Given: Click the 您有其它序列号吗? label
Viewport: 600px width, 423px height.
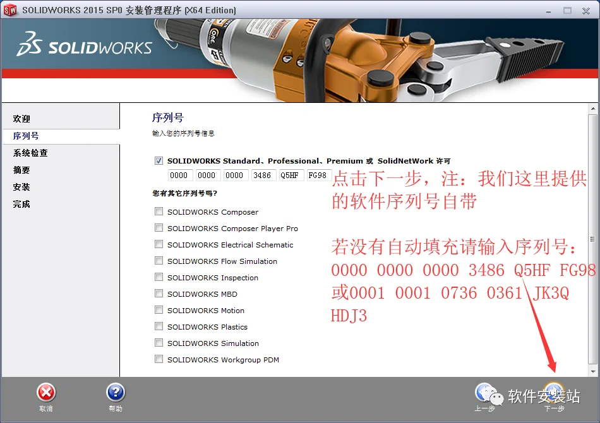Looking at the screenshot, I should pyautogui.click(x=185, y=193).
